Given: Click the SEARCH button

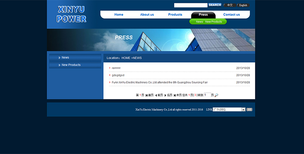Looking at the screenshot, I should click(x=215, y=5).
